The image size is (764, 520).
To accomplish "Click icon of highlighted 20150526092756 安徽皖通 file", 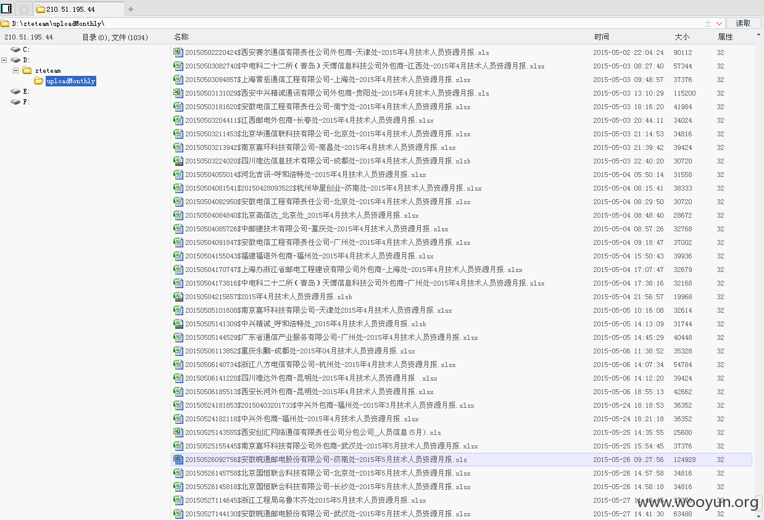I will [178, 460].
